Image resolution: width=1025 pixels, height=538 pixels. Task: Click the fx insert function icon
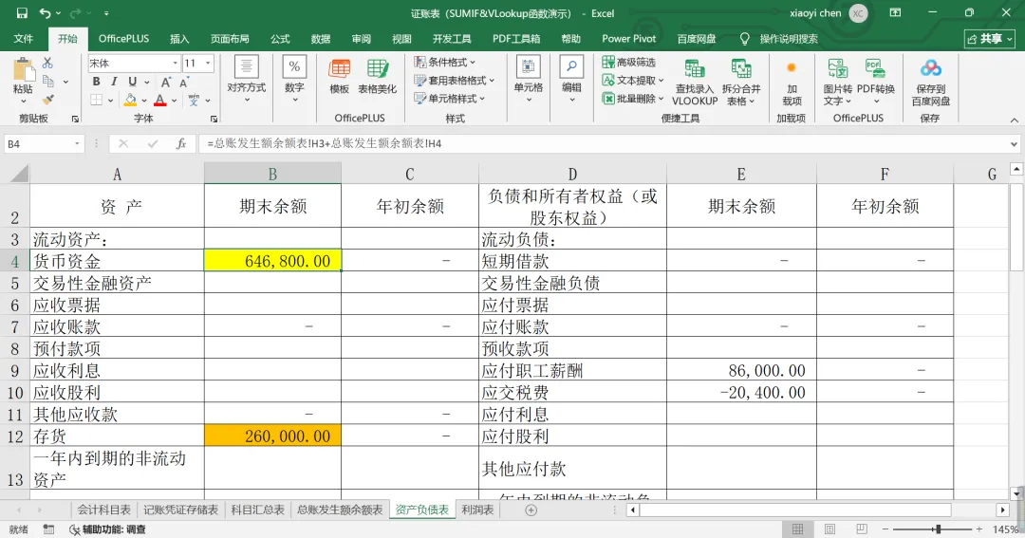coord(181,144)
